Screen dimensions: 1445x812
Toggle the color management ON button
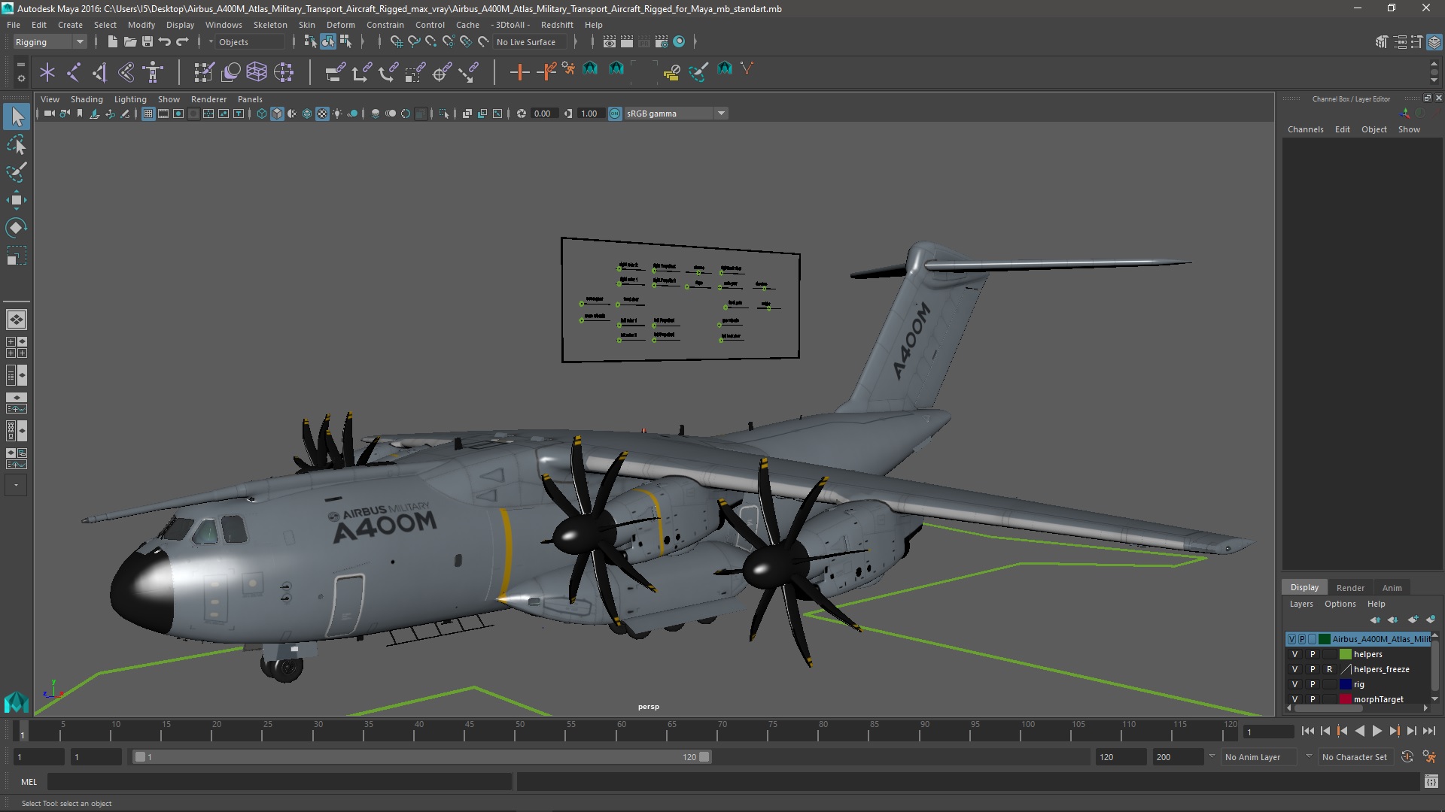click(x=615, y=114)
